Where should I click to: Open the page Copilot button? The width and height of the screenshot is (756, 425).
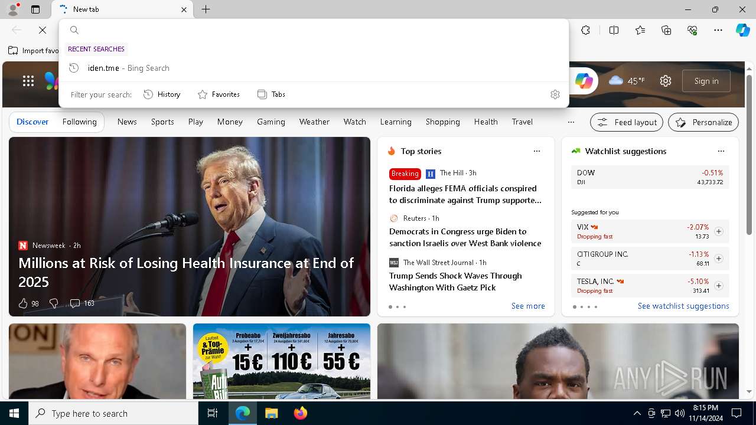(x=584, y=81)
